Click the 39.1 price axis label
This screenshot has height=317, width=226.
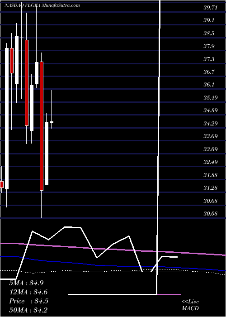pos(210,21)
